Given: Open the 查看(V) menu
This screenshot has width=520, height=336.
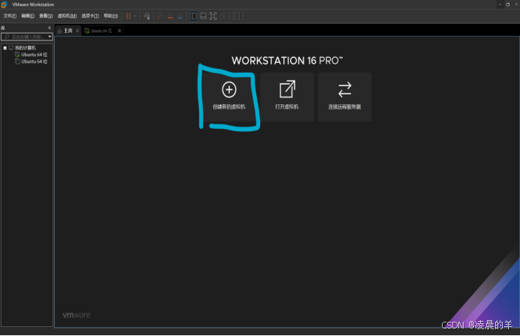Looking at the screenshot, I should click(x=46, y=16).
